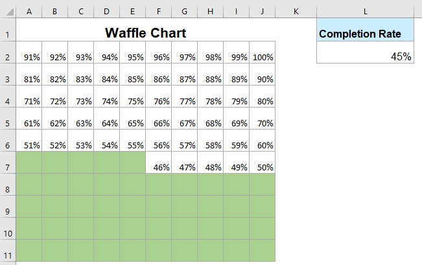The image size is (422, 265).
Task: Click row 11 header
Action: pyautogui.click(x=8, y=251)
